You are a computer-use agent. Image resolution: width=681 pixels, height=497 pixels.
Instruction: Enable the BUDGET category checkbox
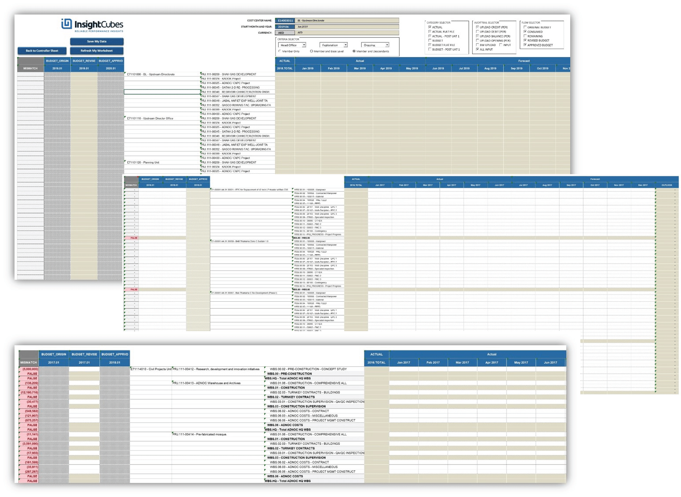(x=430, y=40)
